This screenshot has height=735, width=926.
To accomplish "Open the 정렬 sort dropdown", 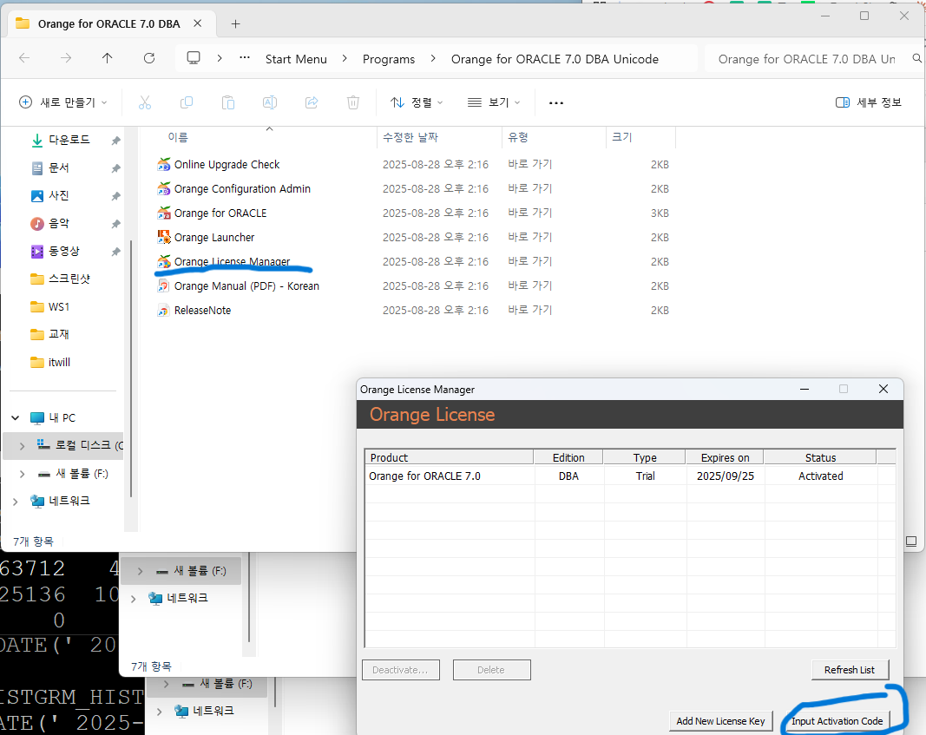I will (x=417, y=102).
